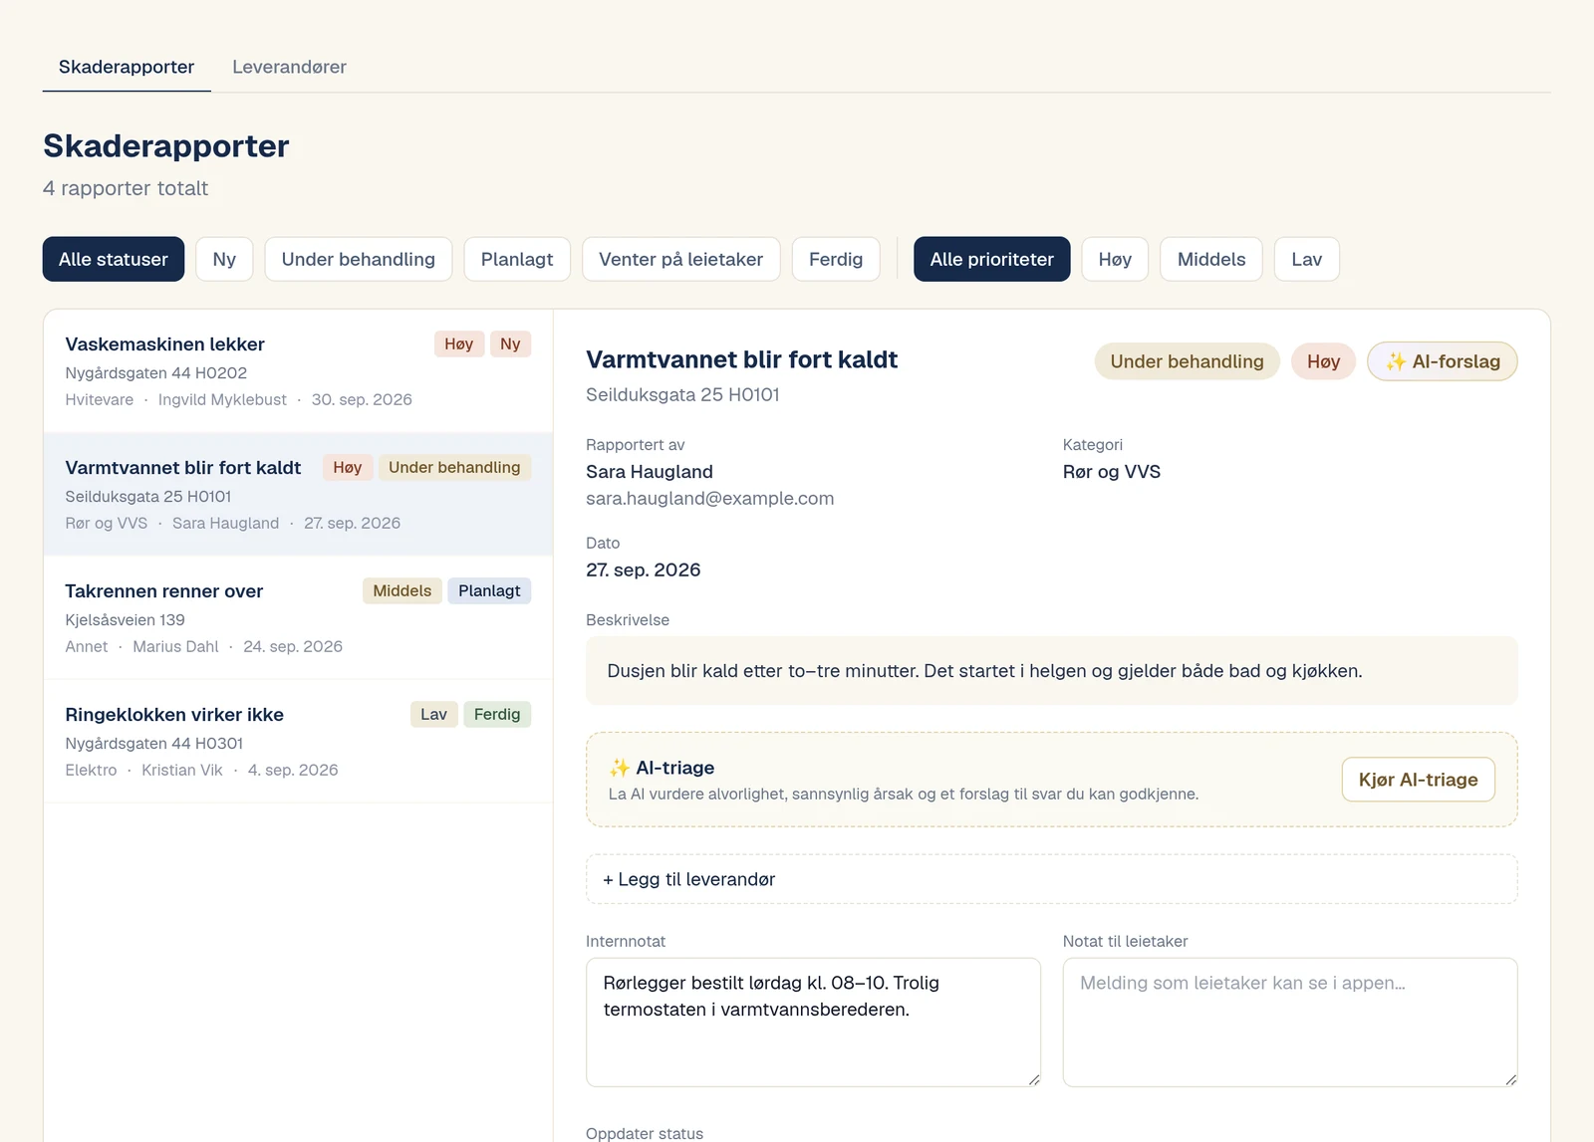This screenshot has width=1594, height=1142.
Task: Click the Ny tag on Vaskemaskinen row
Action: click(510, 343)
